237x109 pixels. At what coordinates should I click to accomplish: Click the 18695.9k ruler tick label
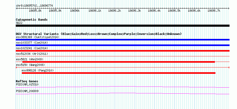(55, 11)
